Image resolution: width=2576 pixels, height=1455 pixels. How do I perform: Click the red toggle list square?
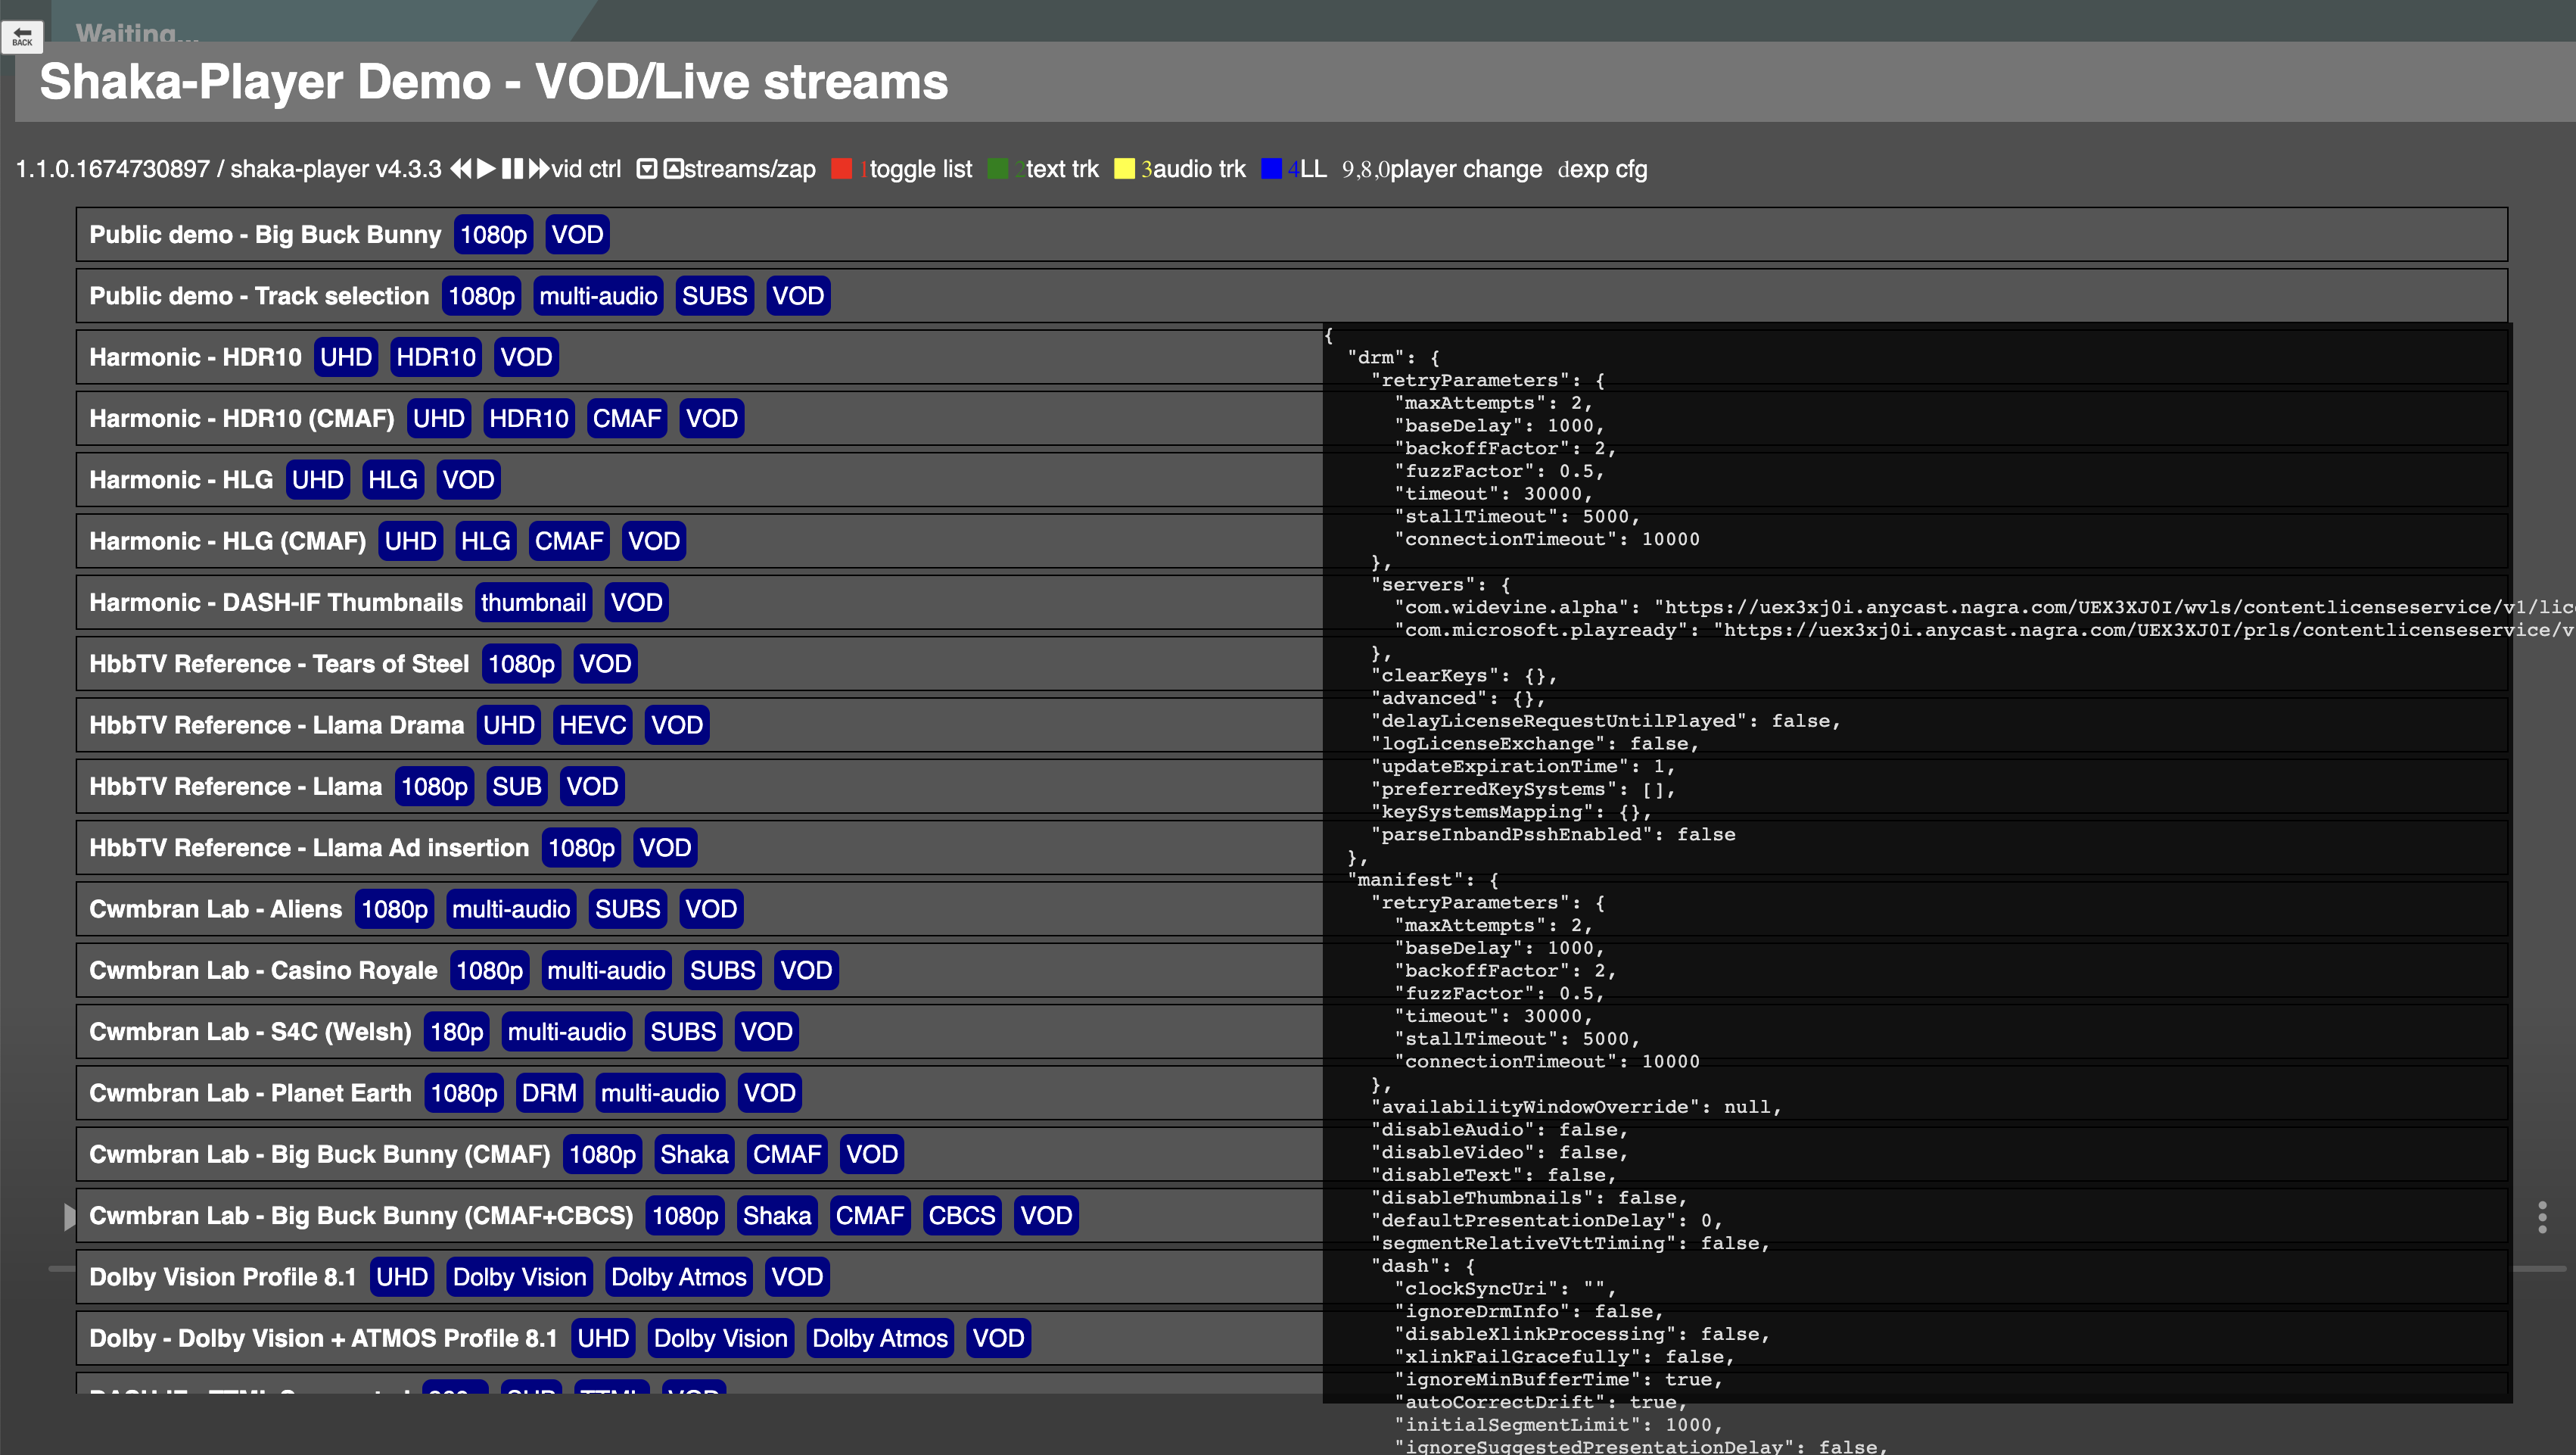pos(841,168)
